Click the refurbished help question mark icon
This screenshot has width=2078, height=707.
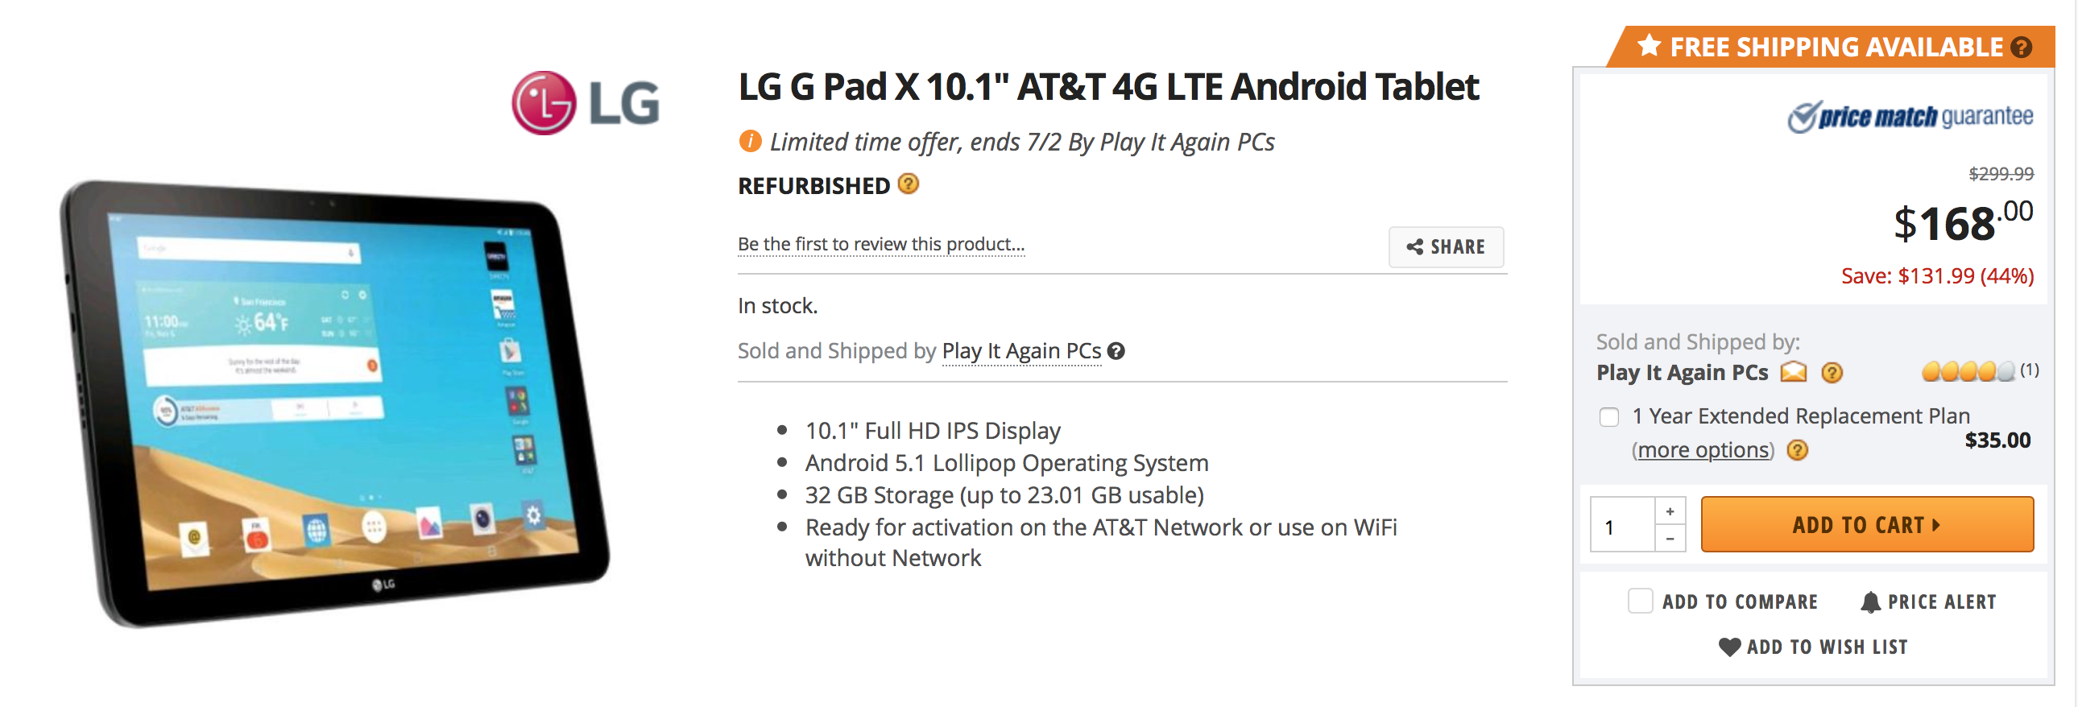(x=909, y=184)
